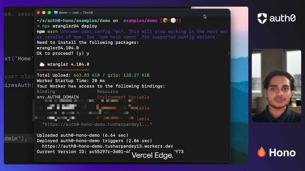Close the demo terminal window

tap(38, 12)
